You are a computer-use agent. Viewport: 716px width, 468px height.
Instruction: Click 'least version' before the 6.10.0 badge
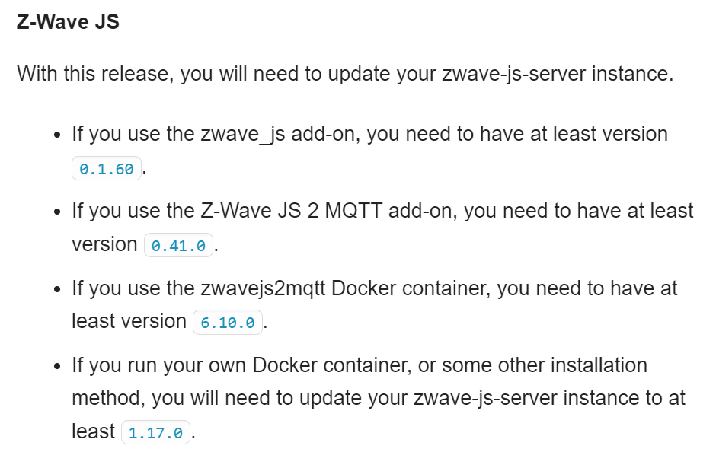tap(129, 321)
